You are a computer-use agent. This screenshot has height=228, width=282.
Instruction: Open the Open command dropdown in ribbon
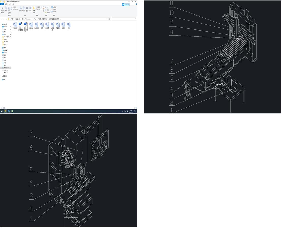48,7
